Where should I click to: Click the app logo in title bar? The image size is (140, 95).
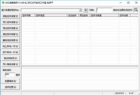click(3, 3)
